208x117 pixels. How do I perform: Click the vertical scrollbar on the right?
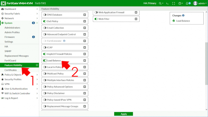coord(206,63)
